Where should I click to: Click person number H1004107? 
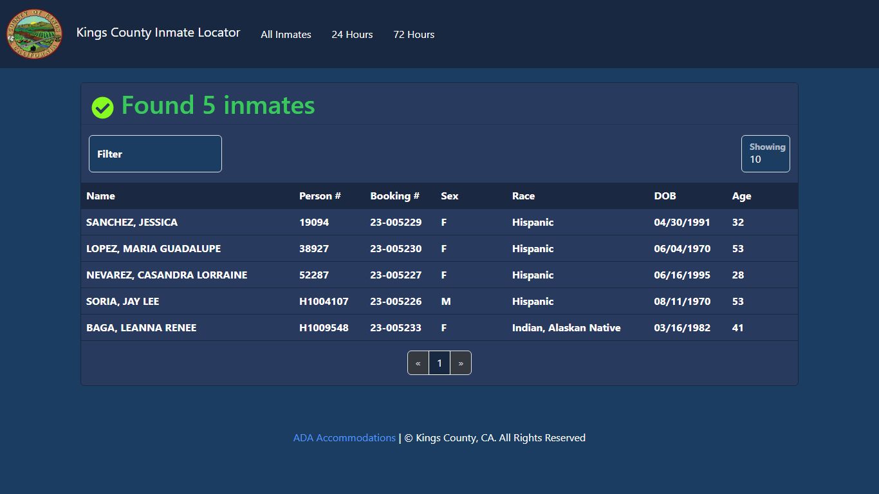[x=324, y=302]
